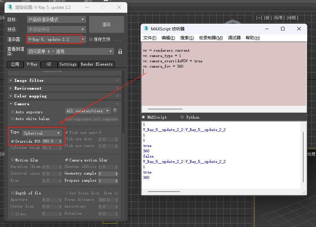Click the line vr.camera_type = 1
The height and width of the screenshot is (227, 316).
[x=162, y=56]
